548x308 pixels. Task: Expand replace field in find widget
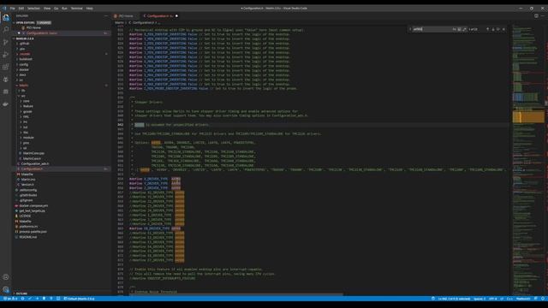[410, 29]
